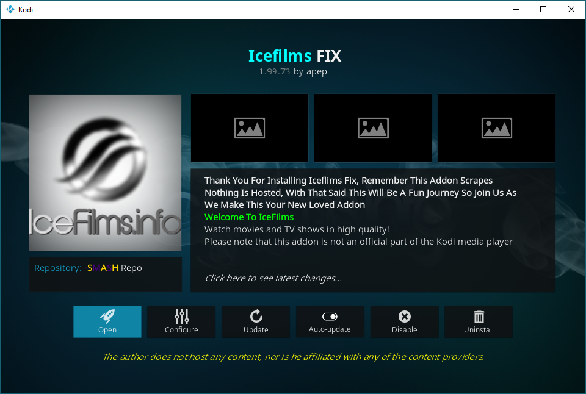Click the green Welcome To IceFilms text

(249, 217)
